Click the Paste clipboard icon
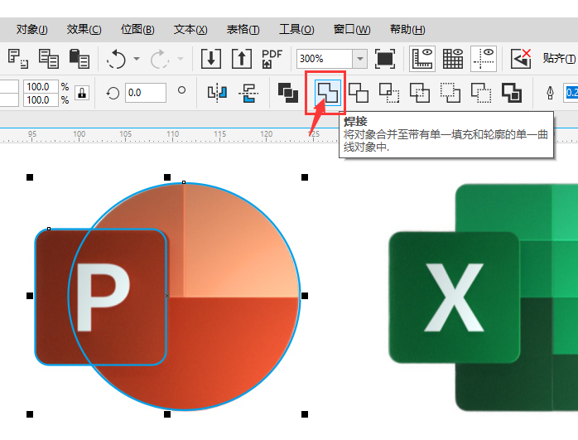578x440 pixels. click(x=79, y=59)
